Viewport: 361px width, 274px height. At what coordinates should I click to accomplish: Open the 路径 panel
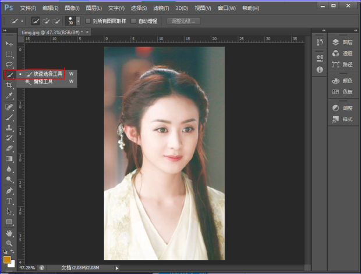pos(342,64)
